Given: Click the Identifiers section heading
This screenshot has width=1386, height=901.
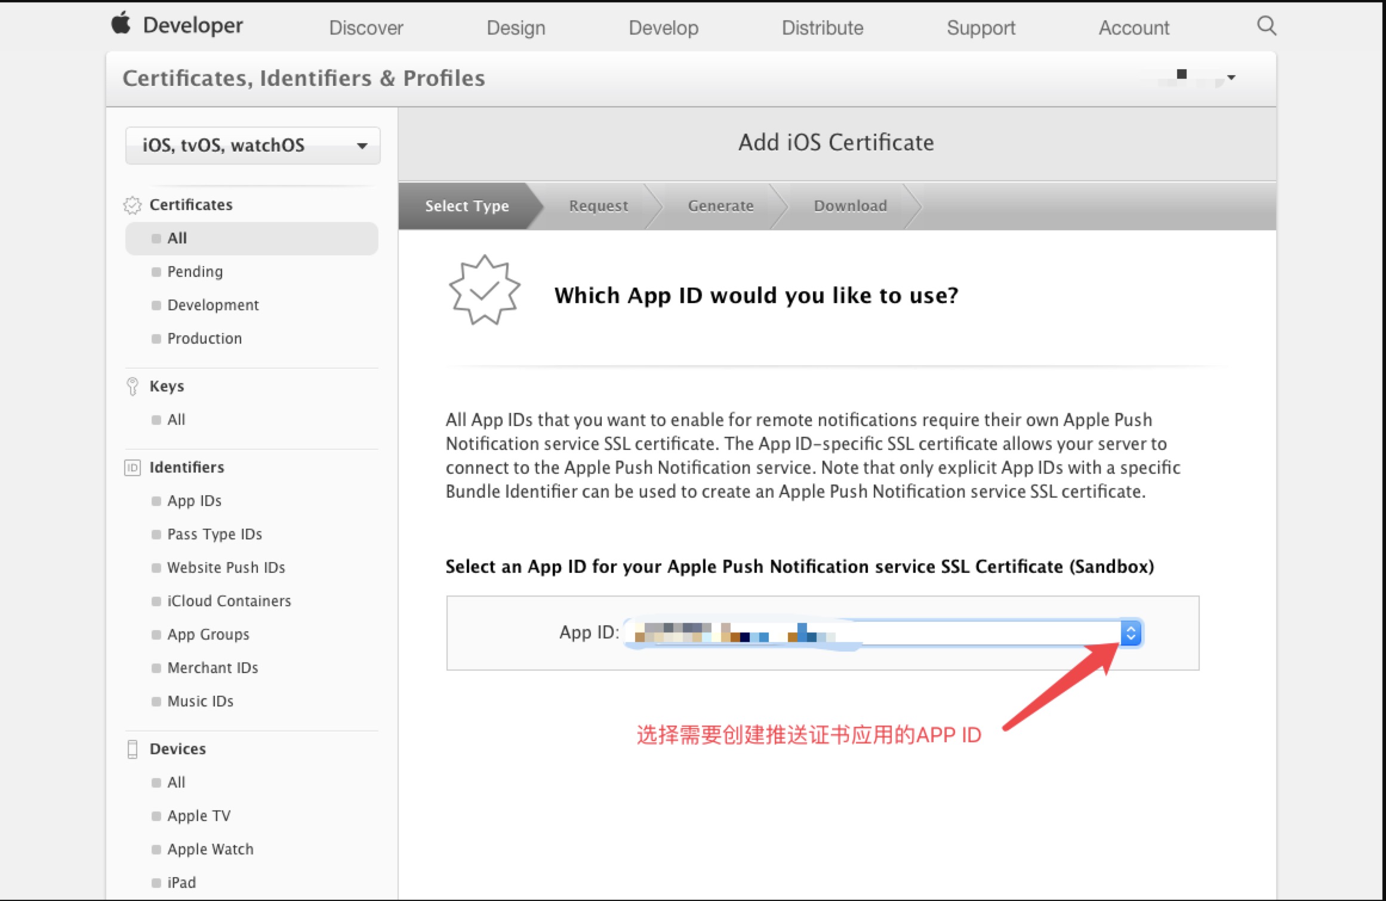Looking at the screenshot, I should [187, 468].
